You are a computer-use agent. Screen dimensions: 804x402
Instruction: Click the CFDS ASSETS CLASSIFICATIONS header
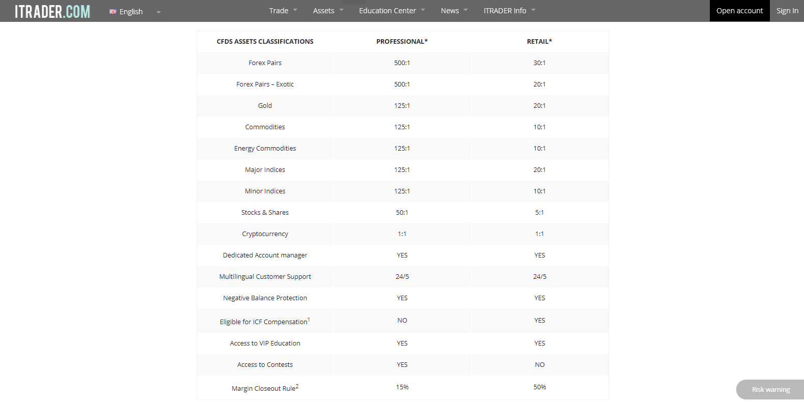(265, 42)
